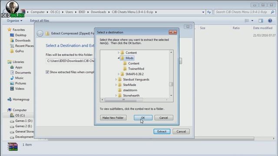278x156 pixels.
Task: Expand the Stardust Vanguards folder
Action: click(116, 79)
